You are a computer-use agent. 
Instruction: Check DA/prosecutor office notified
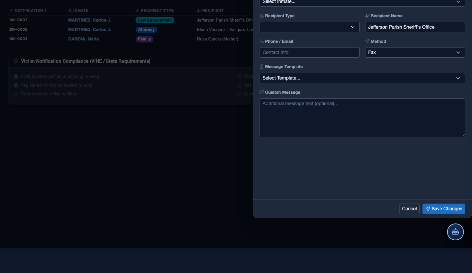click(16, 94)
